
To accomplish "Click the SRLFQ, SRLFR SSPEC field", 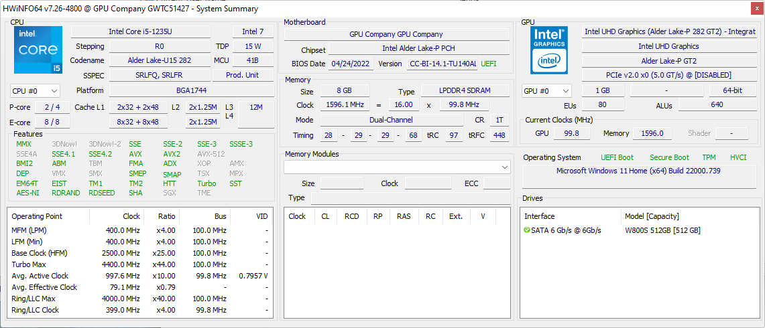I will (x=160, y=75).
